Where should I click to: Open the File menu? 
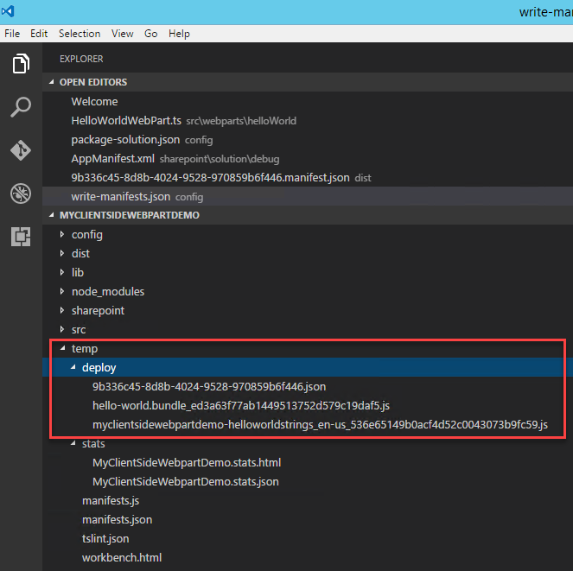[12, 34]
